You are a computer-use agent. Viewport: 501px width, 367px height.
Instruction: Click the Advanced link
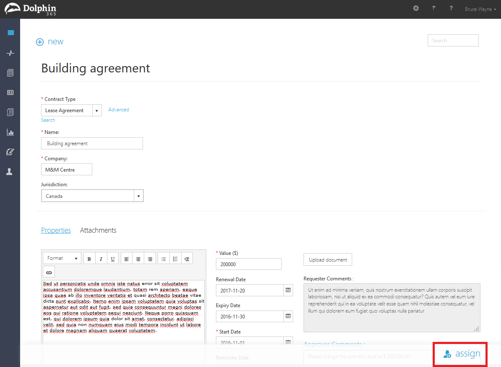[x=119, y=110]
